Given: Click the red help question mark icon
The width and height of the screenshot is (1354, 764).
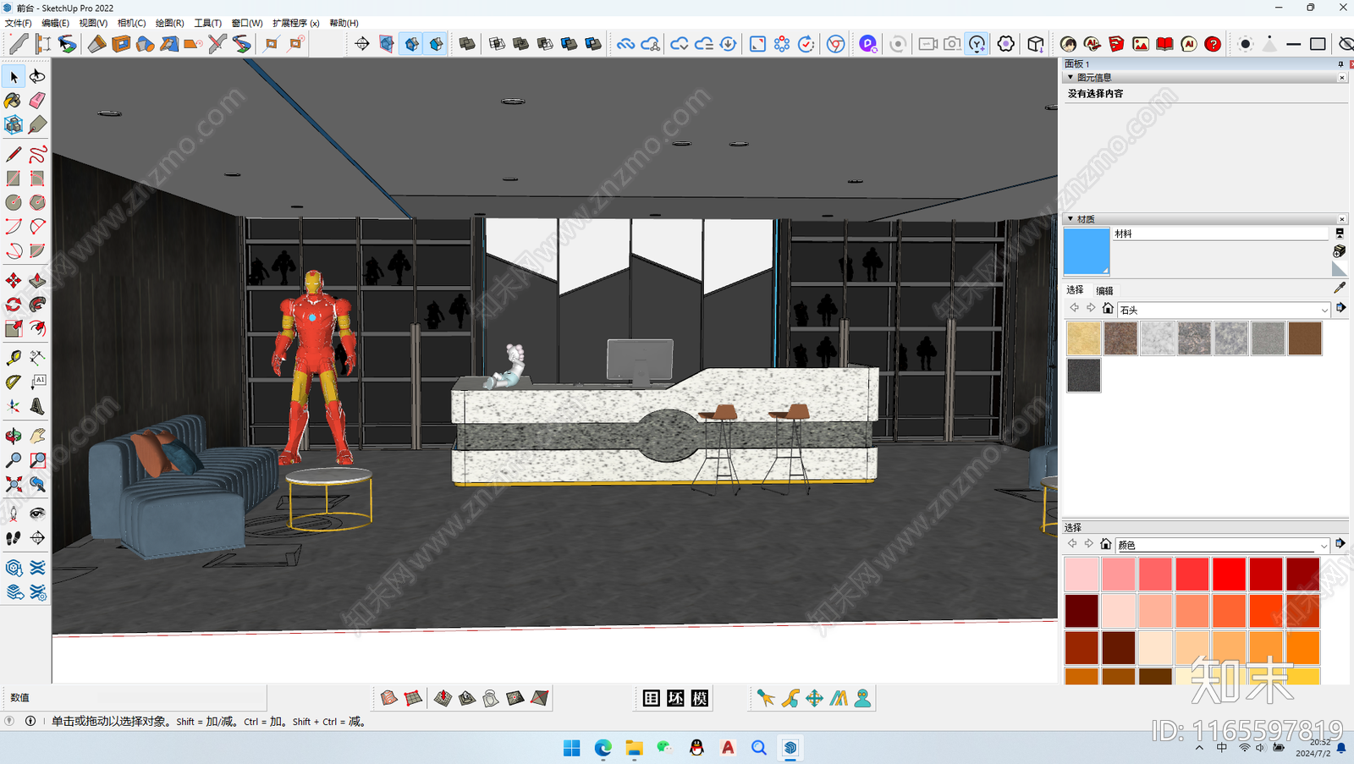Looking at the screenshot, I should [x=1213, y=44].
